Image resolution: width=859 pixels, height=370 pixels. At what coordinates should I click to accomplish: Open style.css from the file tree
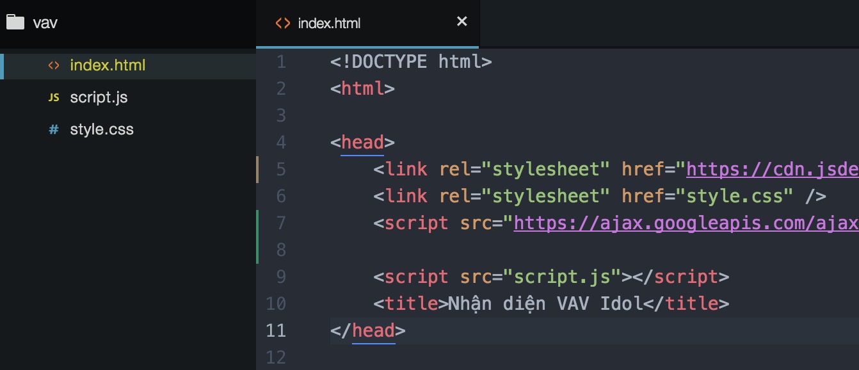[x=102, y=129]
